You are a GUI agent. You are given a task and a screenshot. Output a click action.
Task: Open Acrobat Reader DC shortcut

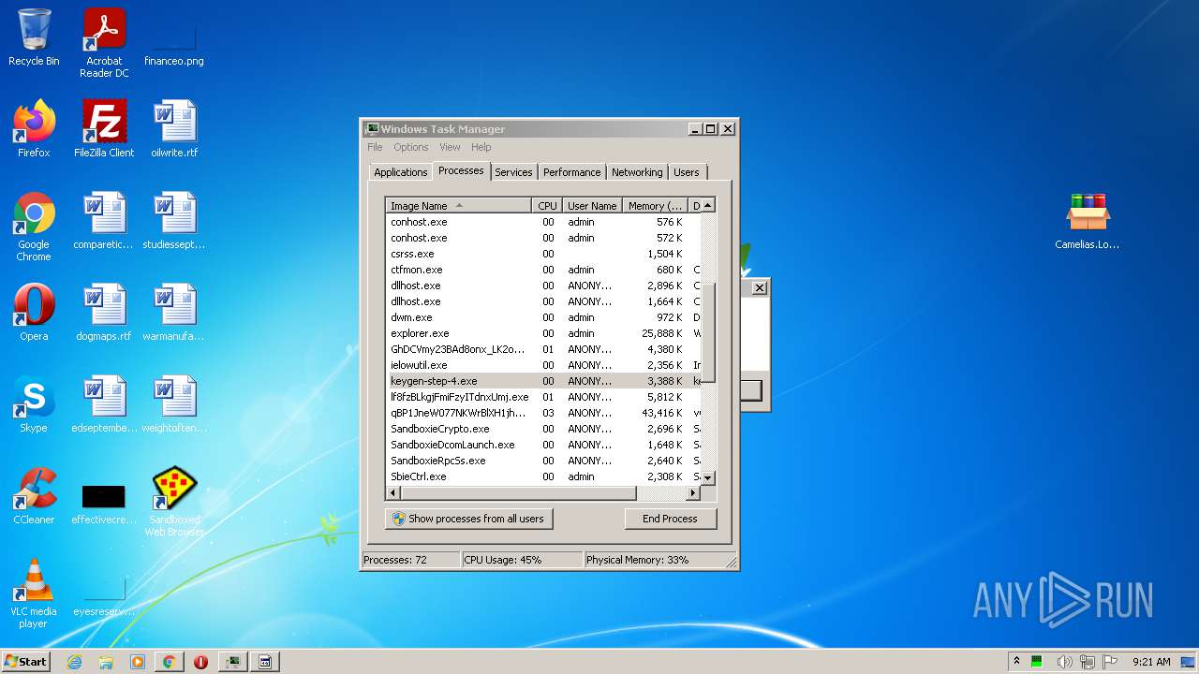tap(104, 44)
